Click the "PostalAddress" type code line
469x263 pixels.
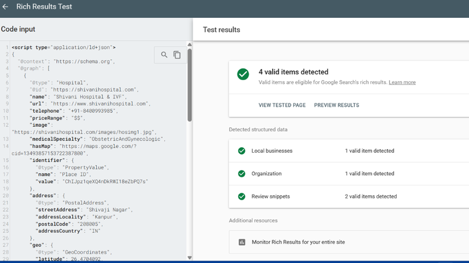tap(72, 203)
